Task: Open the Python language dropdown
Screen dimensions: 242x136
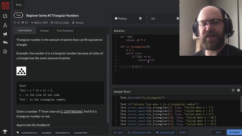Action: [128, 19]
